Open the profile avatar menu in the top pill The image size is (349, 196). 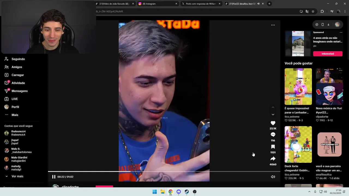(x=337, y=24)
